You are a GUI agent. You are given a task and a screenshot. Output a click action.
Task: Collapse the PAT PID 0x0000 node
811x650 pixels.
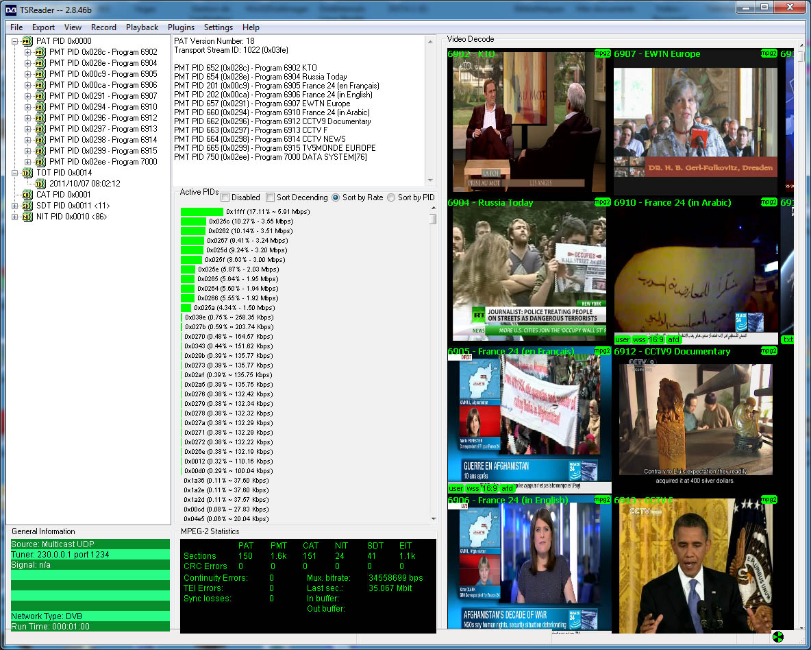(x=14, y=41)
